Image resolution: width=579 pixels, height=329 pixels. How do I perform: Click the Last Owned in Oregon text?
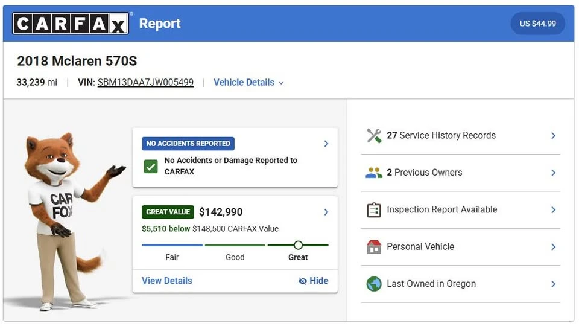(x=431, y=284)
